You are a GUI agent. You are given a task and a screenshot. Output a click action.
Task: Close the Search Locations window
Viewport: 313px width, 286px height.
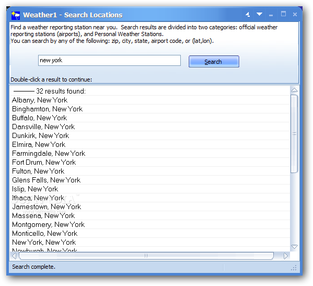pyautogui.click(x=295, y=15)
